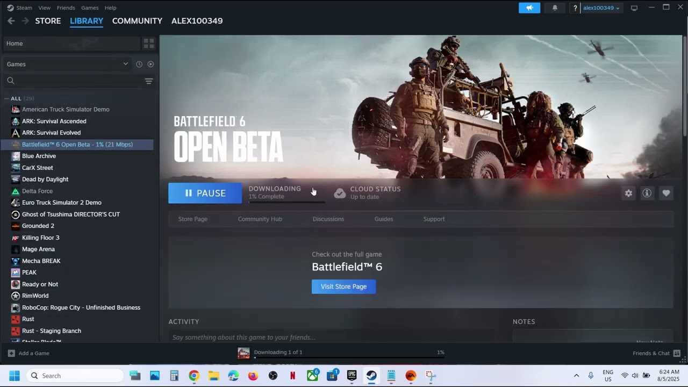Switch library to grid view icon
688x387 pixels.
(x=149, y=43)
